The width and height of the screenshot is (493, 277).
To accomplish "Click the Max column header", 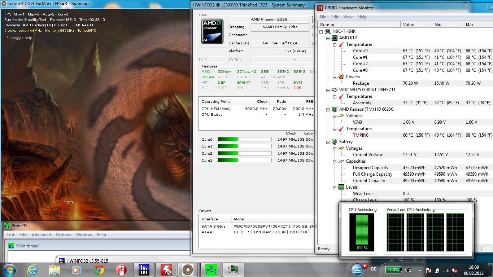I will (478, 25).
